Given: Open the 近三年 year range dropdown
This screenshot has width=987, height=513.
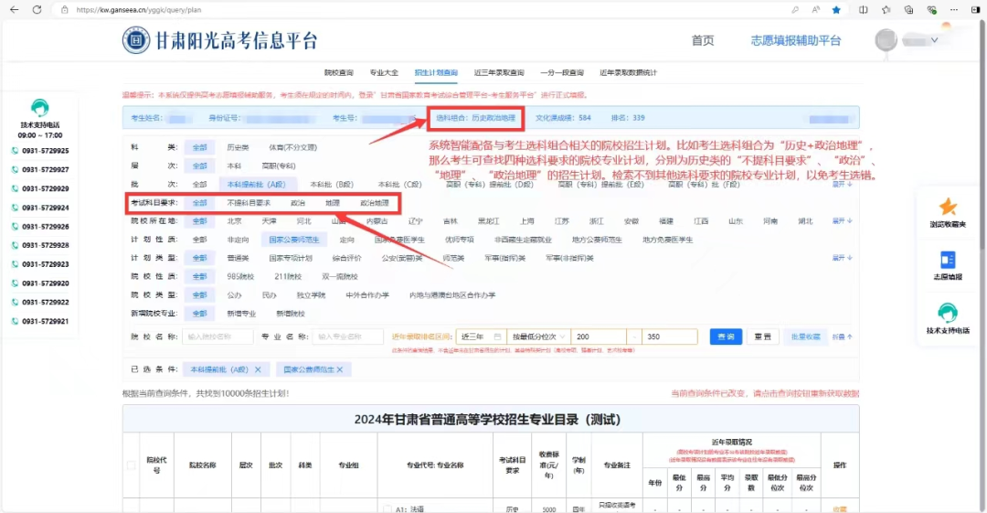Looking at the screenshot, I should (x=481, y=337).
